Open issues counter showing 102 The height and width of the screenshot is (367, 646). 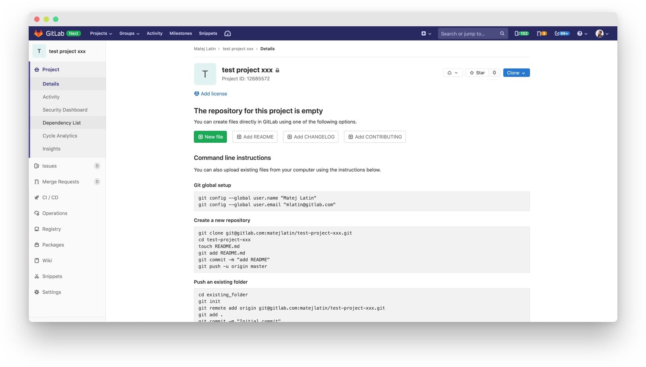(x=521, y=33)
